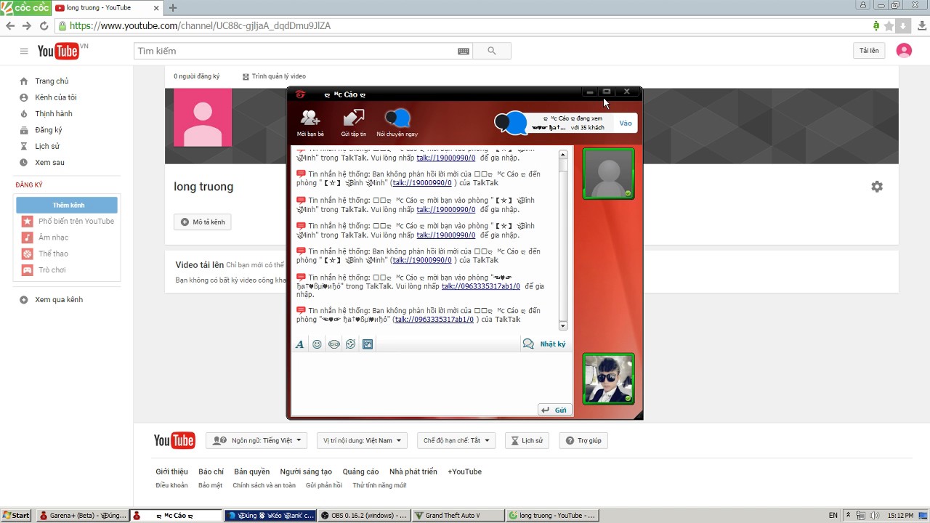Expand Ngôn ngữ: Tiếng Việt dropdown
930x523 pixels.
[256, 440]
